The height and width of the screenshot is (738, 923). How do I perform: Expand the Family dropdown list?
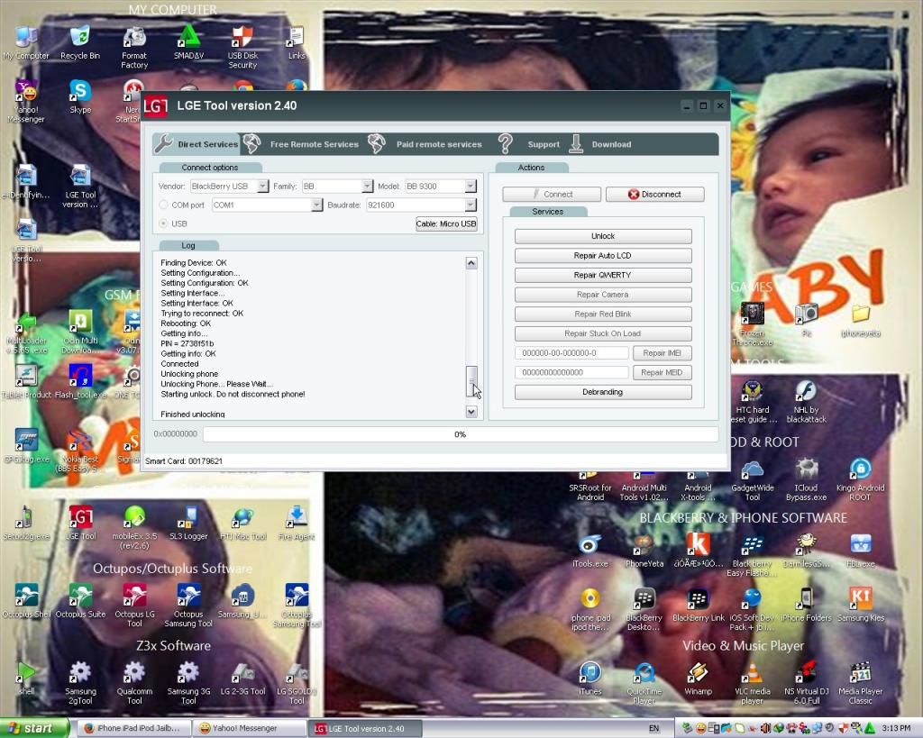click(368, 186)
